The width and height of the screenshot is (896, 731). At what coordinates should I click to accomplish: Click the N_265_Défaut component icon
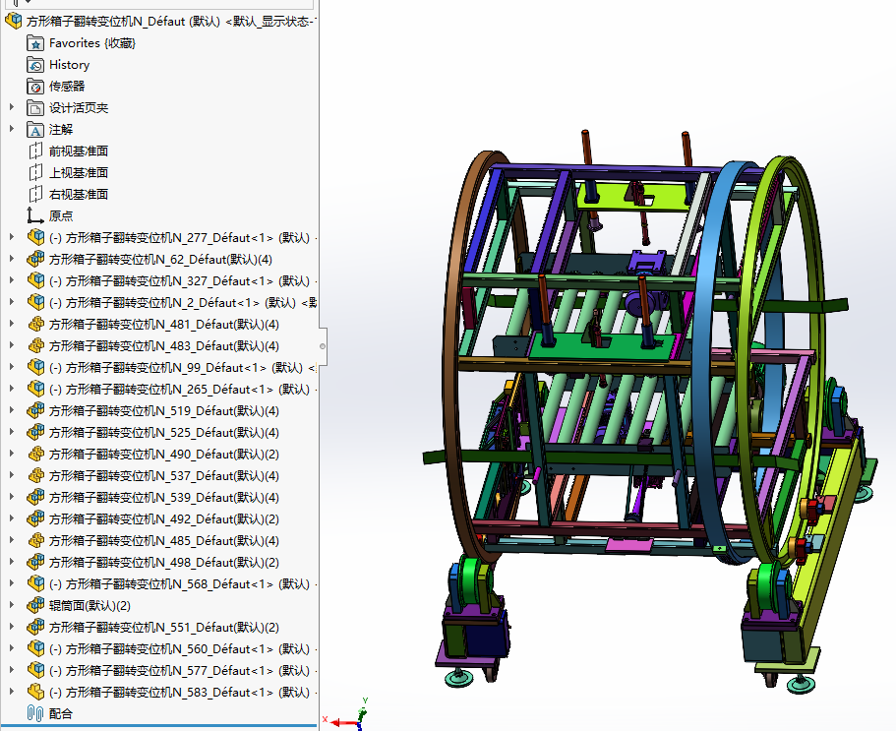pos(35,390)
